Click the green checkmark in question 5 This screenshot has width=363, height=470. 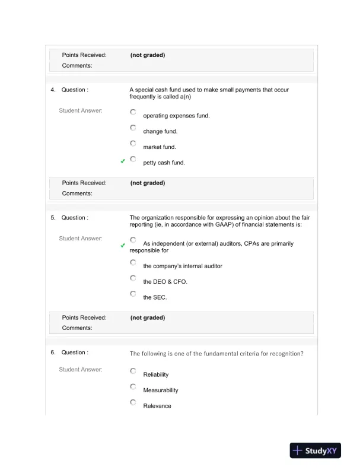pos(122,245)
